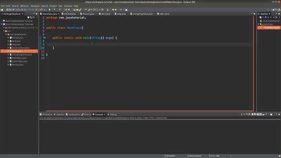Collapse main method fold marker at line 7
Image resolution: width=281 pixels, height=158 pixels.
click(45, 38)
